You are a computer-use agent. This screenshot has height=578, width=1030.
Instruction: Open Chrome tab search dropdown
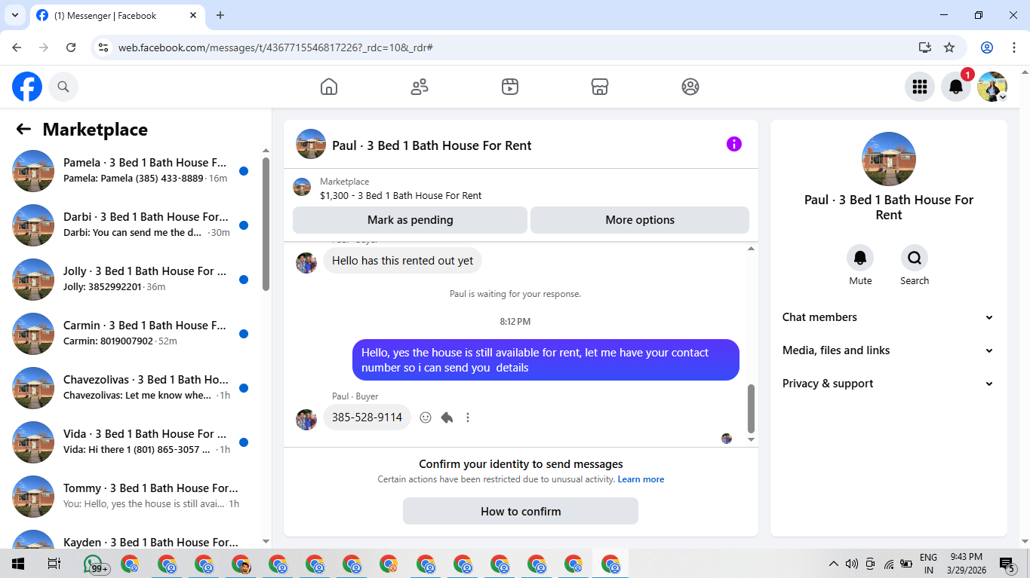[14, 15]
